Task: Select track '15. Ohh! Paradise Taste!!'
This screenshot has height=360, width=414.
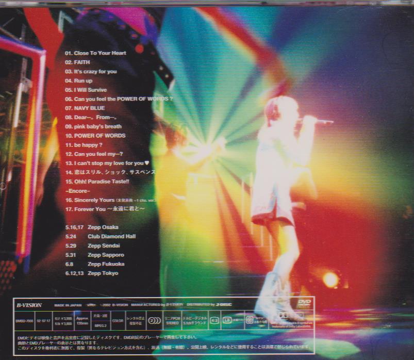Action: click(97, 182)
